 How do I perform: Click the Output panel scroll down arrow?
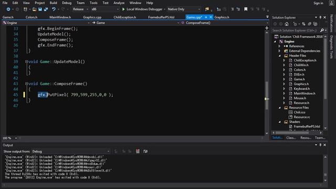325,181
